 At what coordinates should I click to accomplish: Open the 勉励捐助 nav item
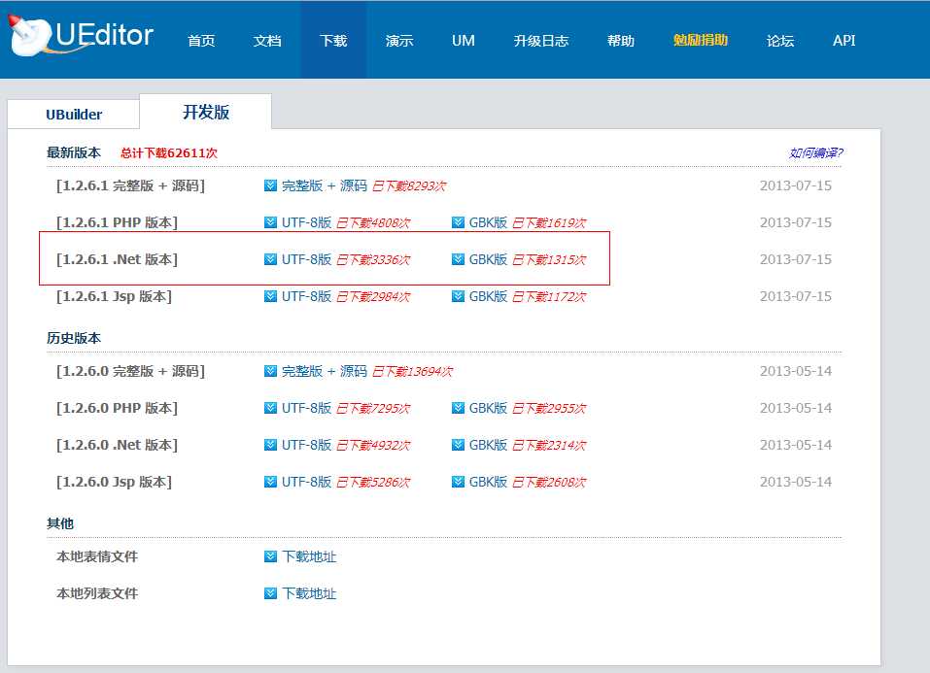pos(701,41)
